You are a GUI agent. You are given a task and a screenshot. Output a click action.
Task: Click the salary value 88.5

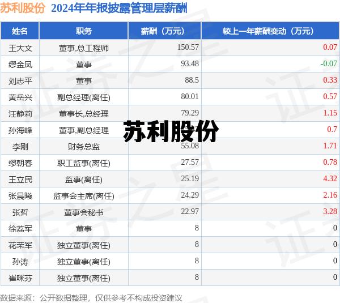click(x=192, y=80)
